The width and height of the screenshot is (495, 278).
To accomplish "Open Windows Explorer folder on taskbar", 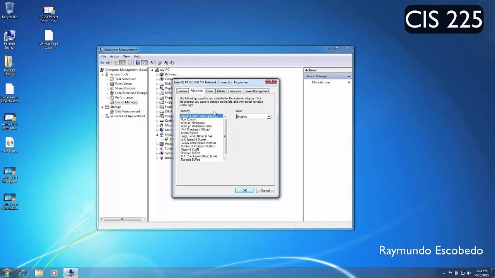I will tap(39, 273).
